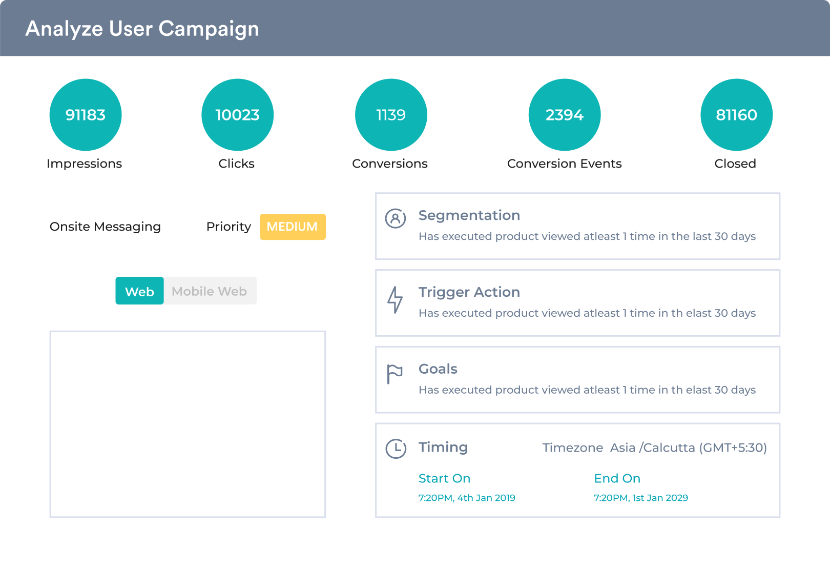Screen dimensions: 830x569
Task: Click the empty campaign preview box
Action: click(x=188, y=424)
